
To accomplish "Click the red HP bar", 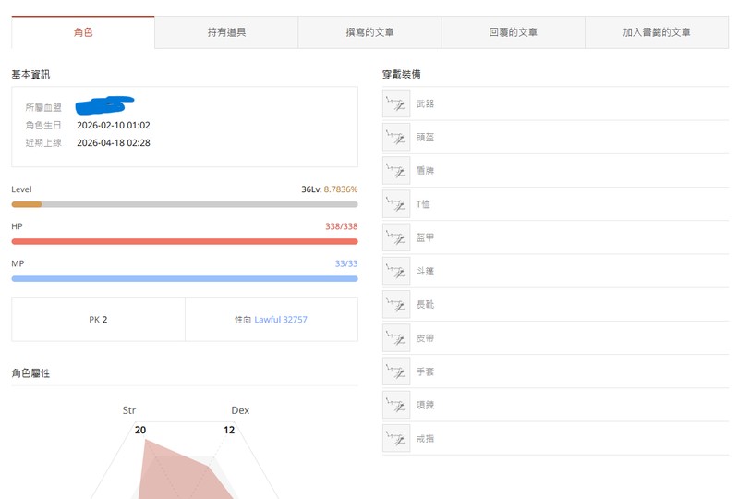I will pyautogui.click(x=185, y=241).
